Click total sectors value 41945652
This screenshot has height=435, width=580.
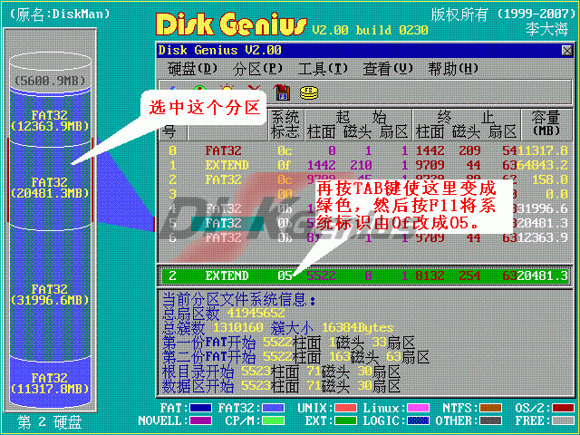256,314
